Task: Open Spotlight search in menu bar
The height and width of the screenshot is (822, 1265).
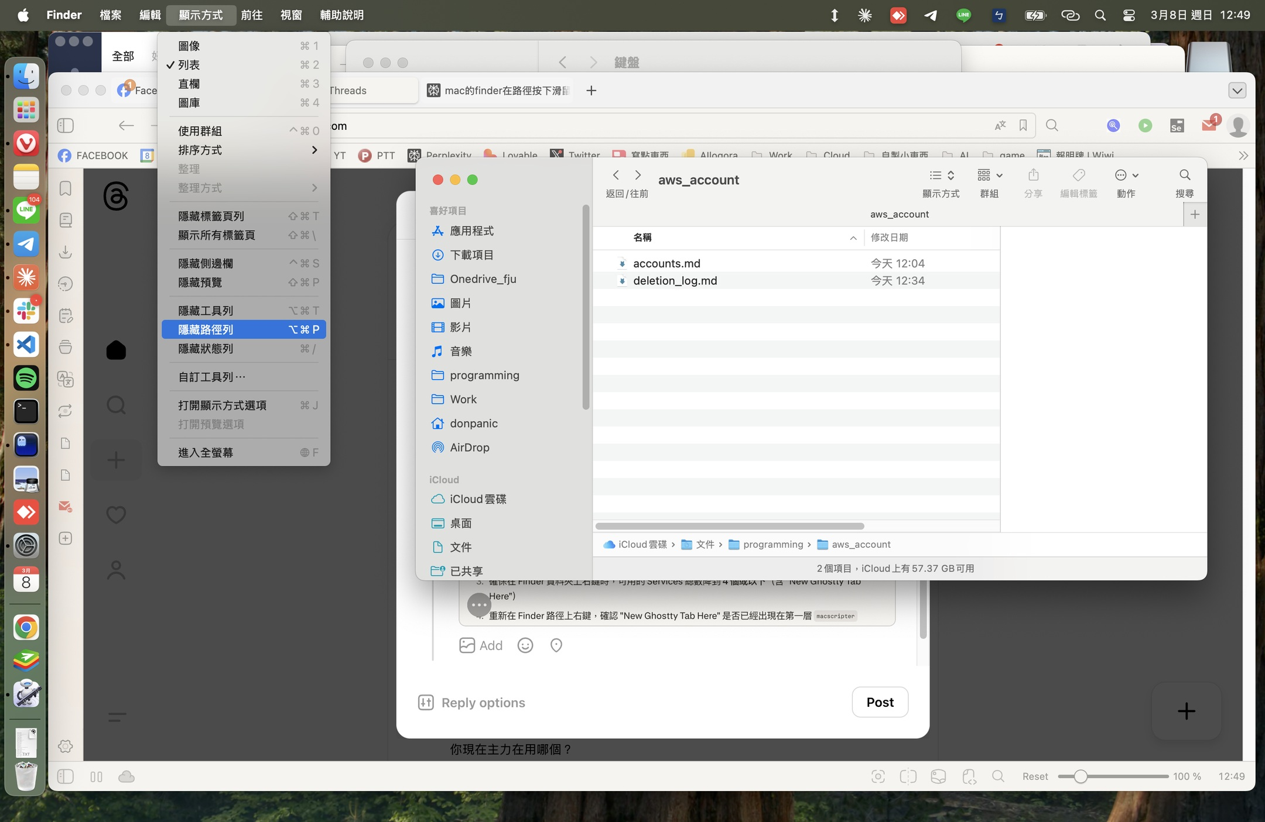Action: pyautogui.click(x=1100, y=15)
